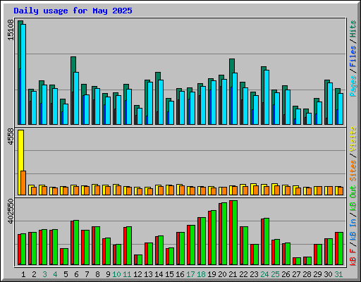
Task: Select x-axis day label 7
Action: (87, 274)
